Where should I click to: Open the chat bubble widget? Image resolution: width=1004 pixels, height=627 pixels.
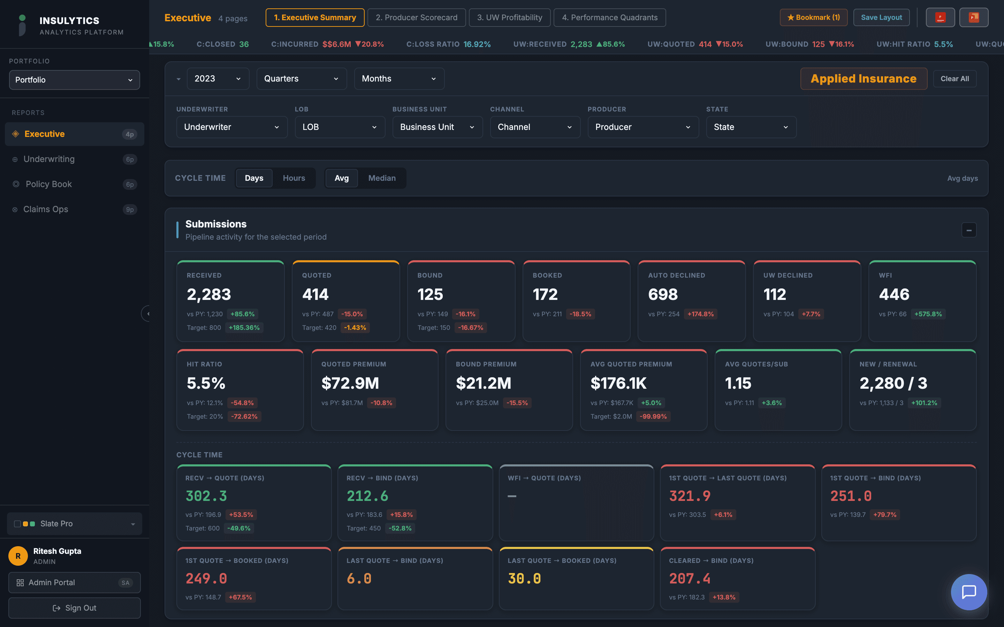969,592
